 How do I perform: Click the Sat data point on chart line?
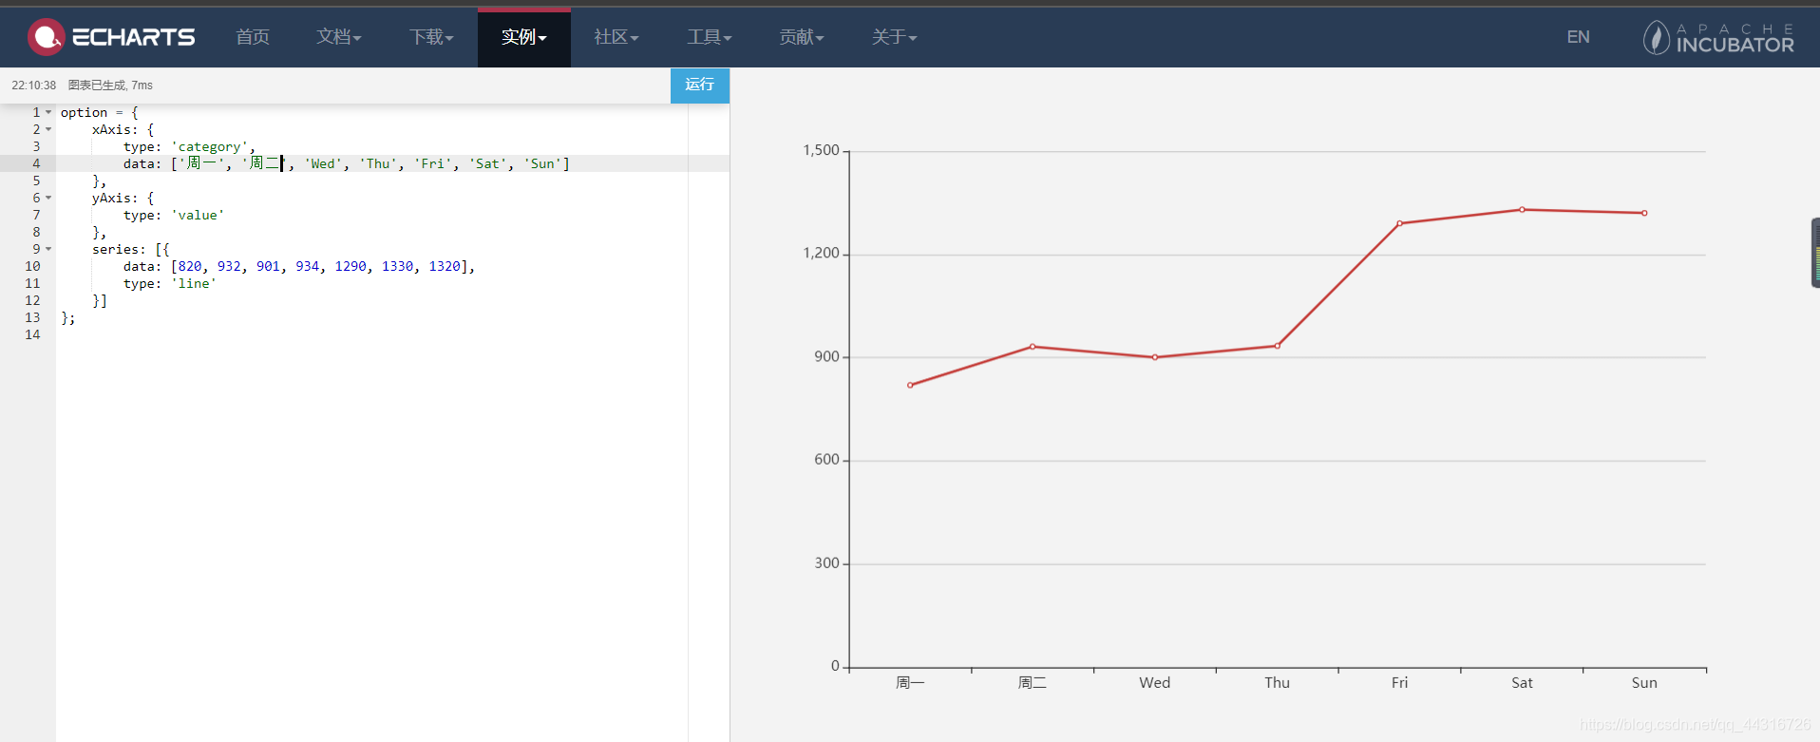1522,210
